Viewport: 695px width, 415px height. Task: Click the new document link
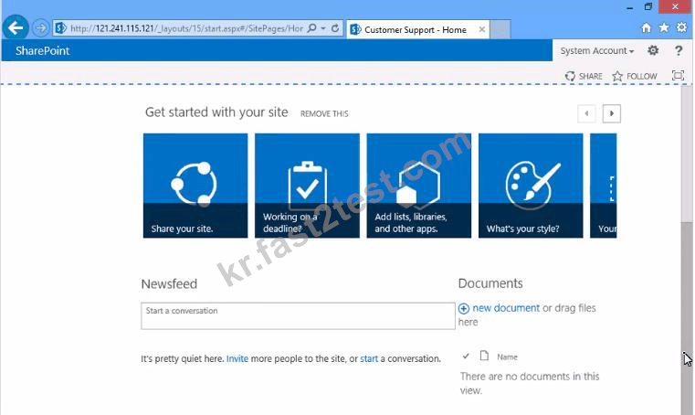506,308
